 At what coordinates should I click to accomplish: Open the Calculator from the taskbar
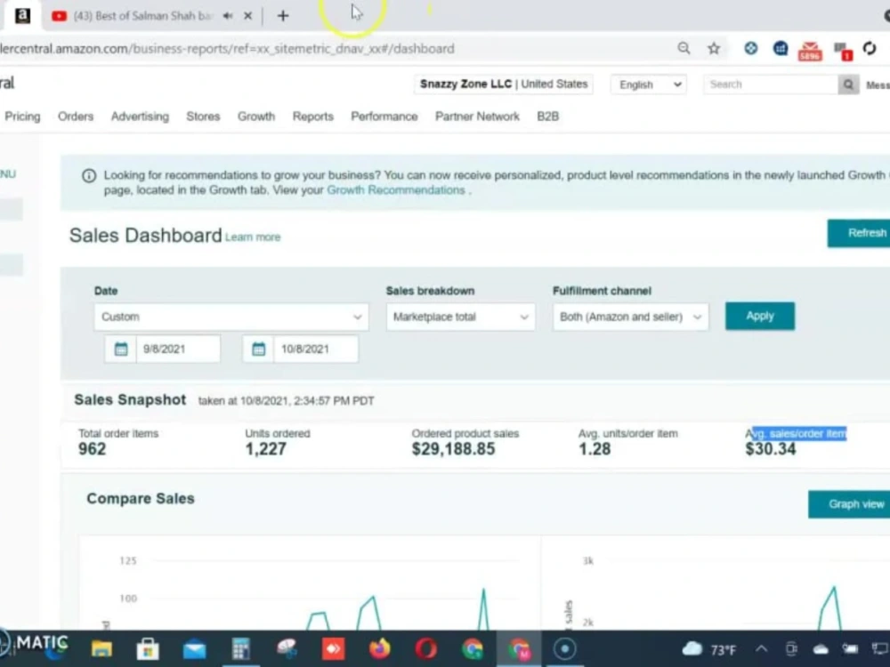240,649
